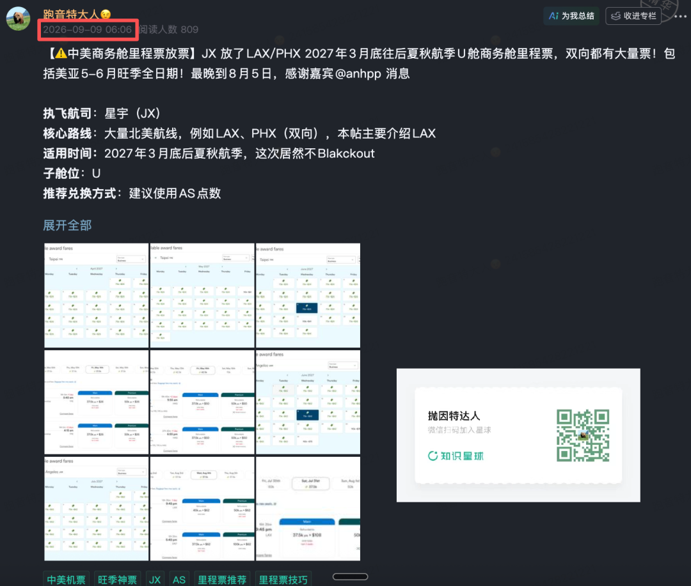Click the post timestamp 2026-09-09 06:06
The image size is (691, 586).
[87, 29]
